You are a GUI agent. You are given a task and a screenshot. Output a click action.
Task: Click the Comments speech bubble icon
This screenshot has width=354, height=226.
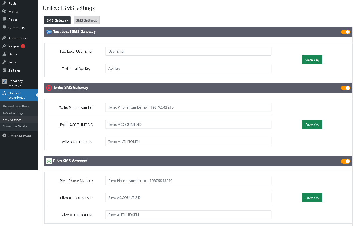(4, 27)
